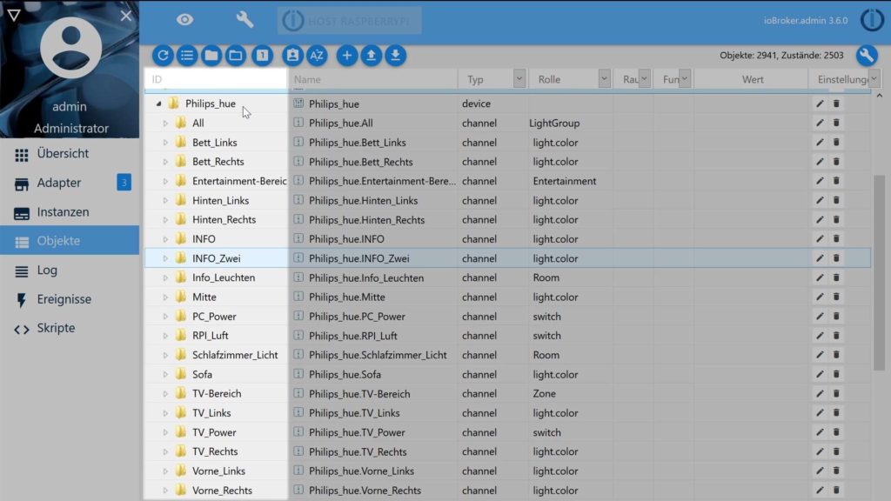Collapse the Philips_hue device tree node

[x=158, y=104]
